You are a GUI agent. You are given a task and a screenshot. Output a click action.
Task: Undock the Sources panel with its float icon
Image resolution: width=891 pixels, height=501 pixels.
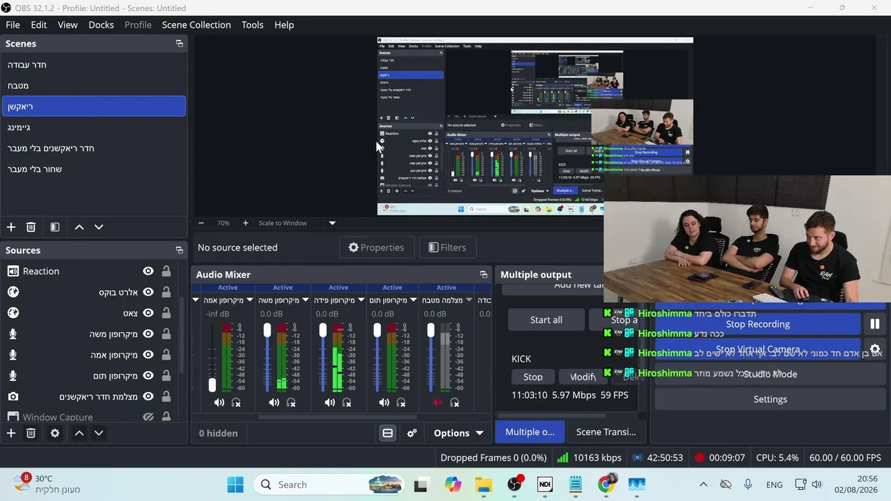180,250
